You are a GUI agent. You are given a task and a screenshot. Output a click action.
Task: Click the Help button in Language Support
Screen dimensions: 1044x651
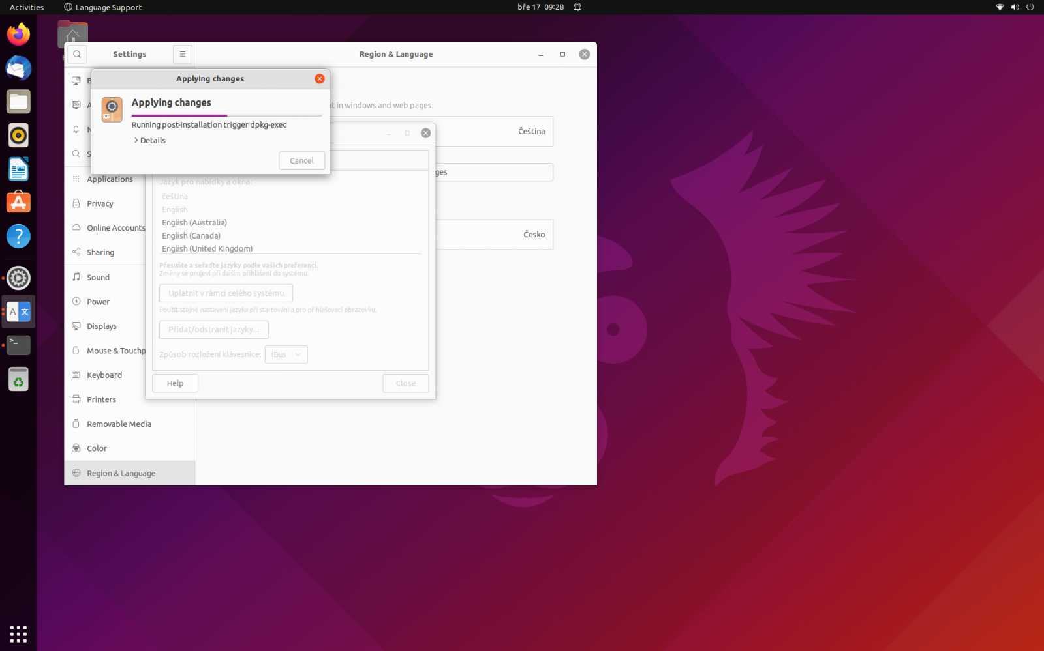tap(175, 383)
